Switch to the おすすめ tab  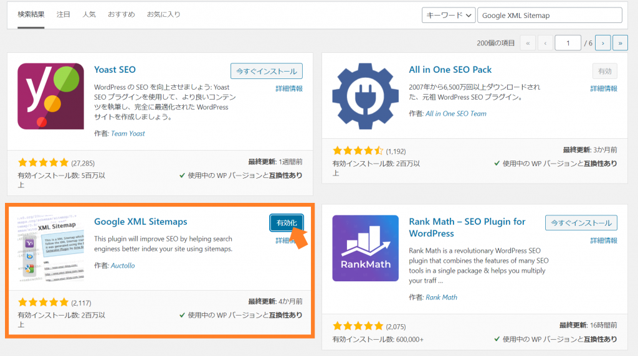[121, 15]
